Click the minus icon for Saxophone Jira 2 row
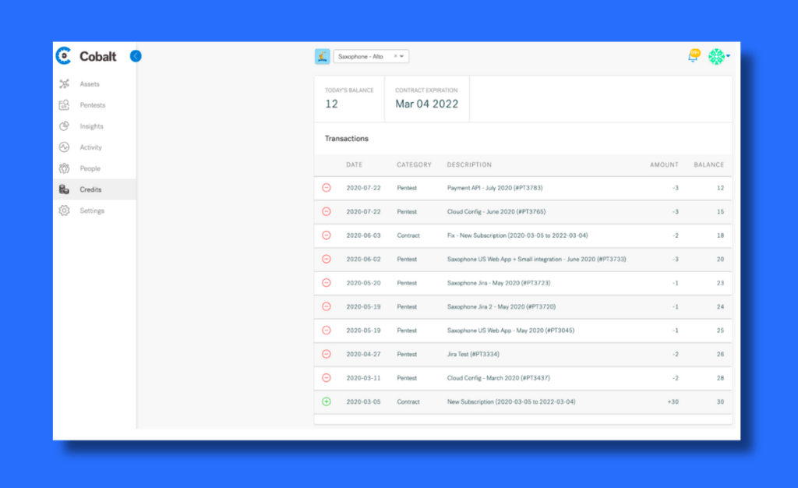 click(x=327, y=307)
